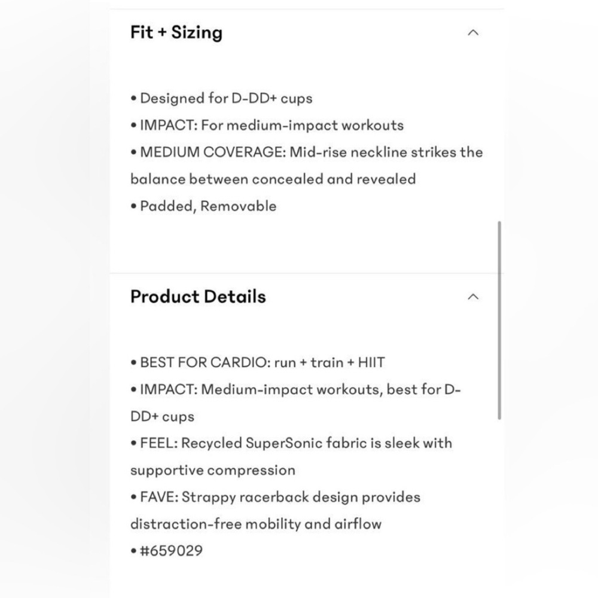This screenshot has width=598, height=598.
Task: Click 'balance between concealed and revealed' text
Action: tap(273, 179)
